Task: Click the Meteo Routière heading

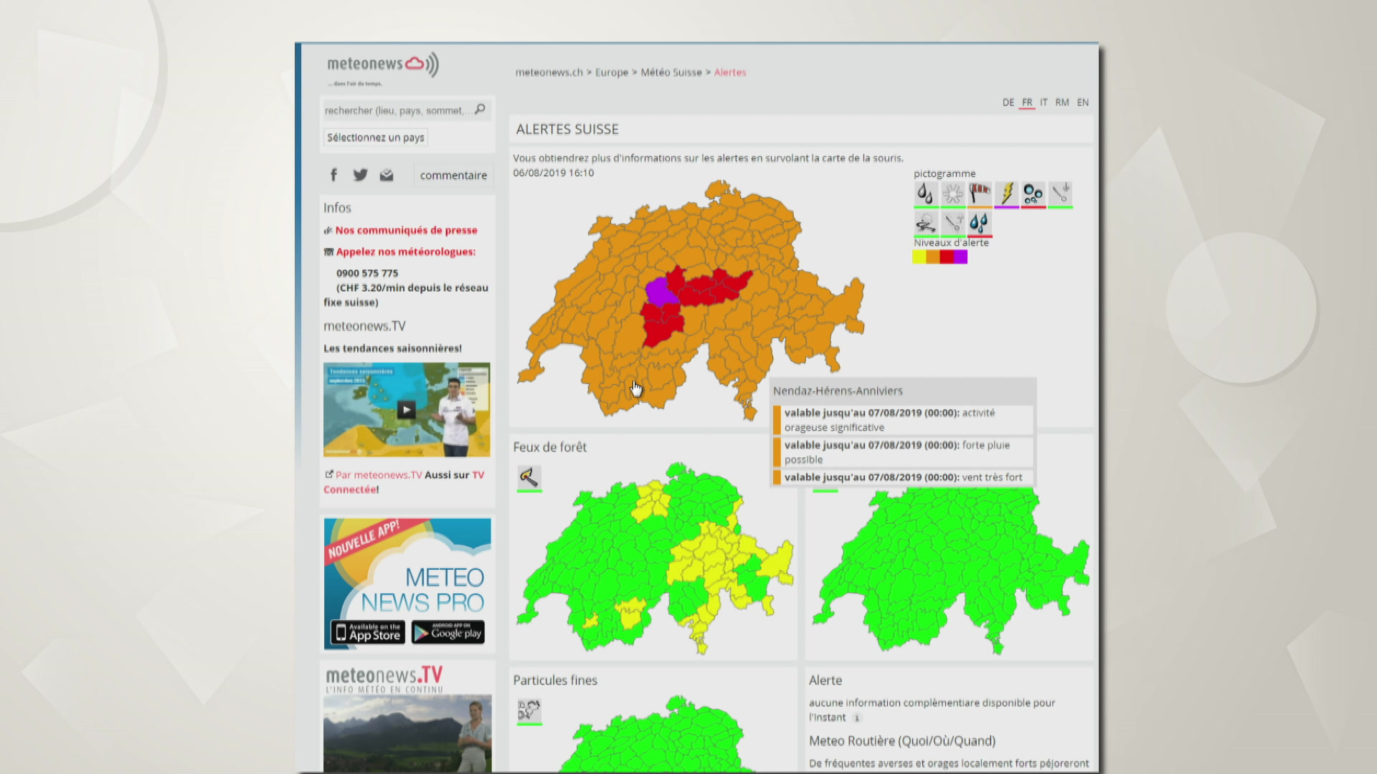Action: click(x=902, y=741)
